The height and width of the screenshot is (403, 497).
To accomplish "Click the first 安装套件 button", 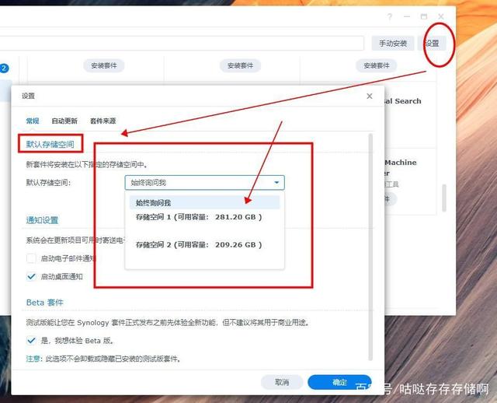I will (103, 65).
